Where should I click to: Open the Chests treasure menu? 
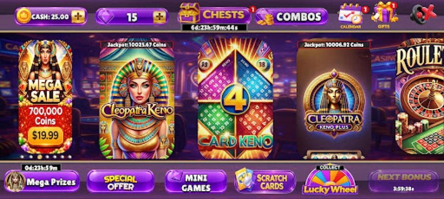pyautogui.click(x=215, y=14)
